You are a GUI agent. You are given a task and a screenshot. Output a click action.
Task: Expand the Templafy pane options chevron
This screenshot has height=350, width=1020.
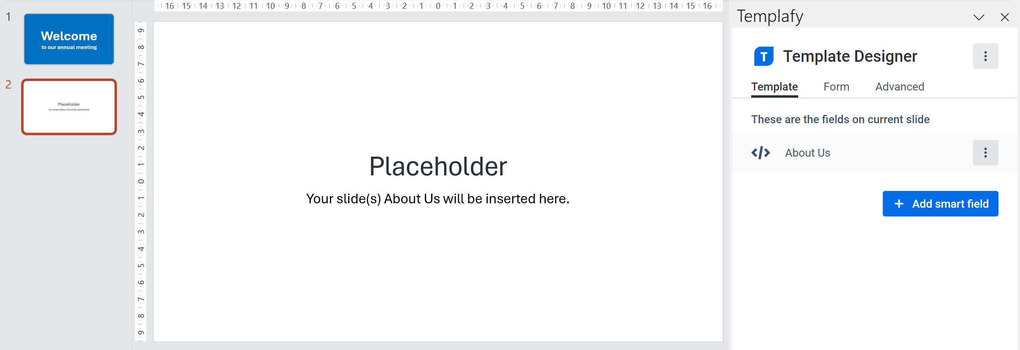[x=979, y=17]
